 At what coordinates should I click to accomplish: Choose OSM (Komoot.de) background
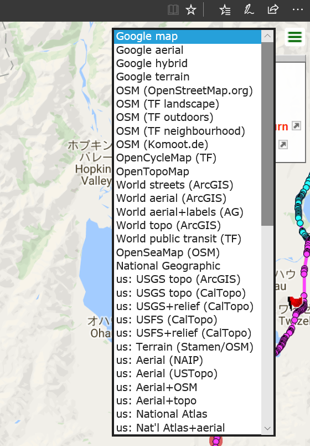click(187, 144)
